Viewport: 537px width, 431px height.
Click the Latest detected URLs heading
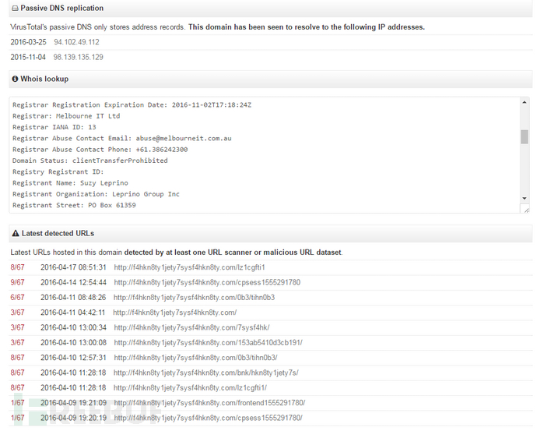tap(58, 234)
